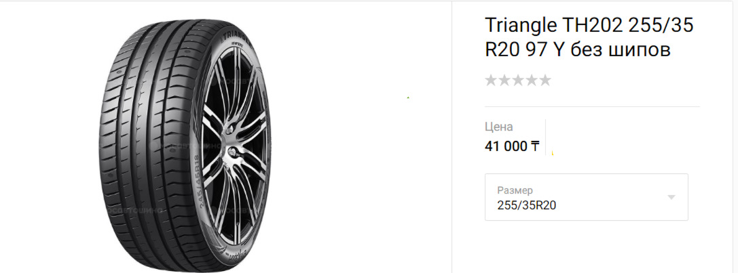Rate Triangle TH202 five stars

(x=545, y=81)
